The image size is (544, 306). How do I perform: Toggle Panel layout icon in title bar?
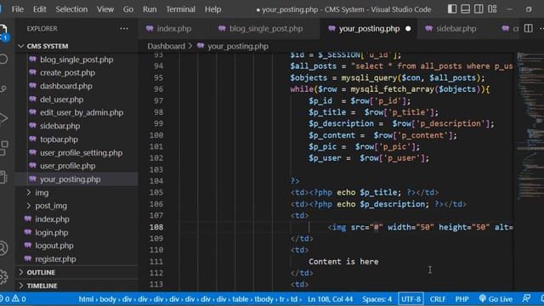coord(465,9)
